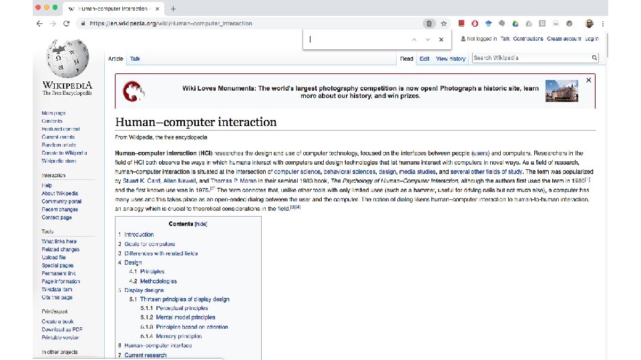Open the new tab plus button
Image resolution: width=641 pixels, height=360 pixels.
point(174,9)
